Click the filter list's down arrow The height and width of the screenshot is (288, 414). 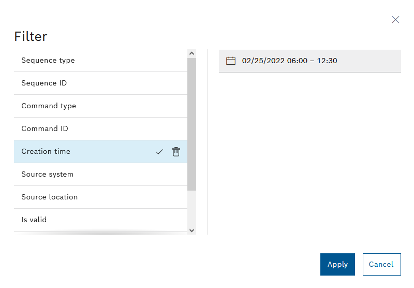tap(191, 231)
